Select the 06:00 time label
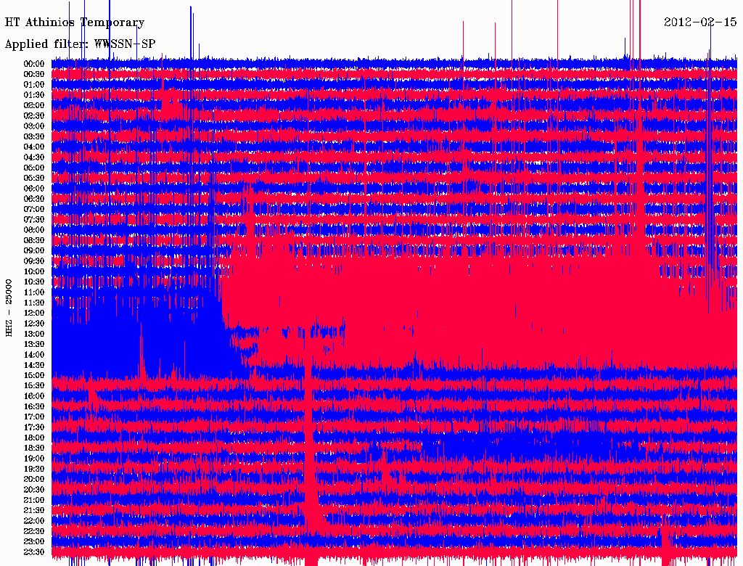This screenshot has height=566, width=743. point(34,189)
